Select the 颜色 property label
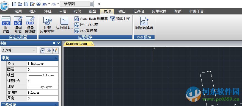The width and height of the screenshot is (242, 106). tap(10, 64)
